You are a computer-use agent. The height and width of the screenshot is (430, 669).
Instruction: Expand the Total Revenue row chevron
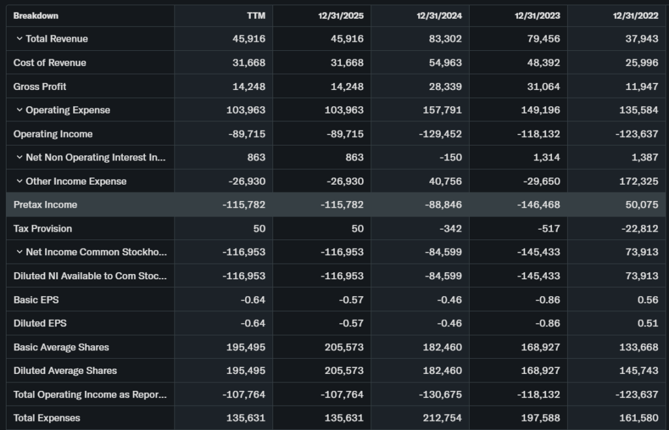click(x=20, y=39)
